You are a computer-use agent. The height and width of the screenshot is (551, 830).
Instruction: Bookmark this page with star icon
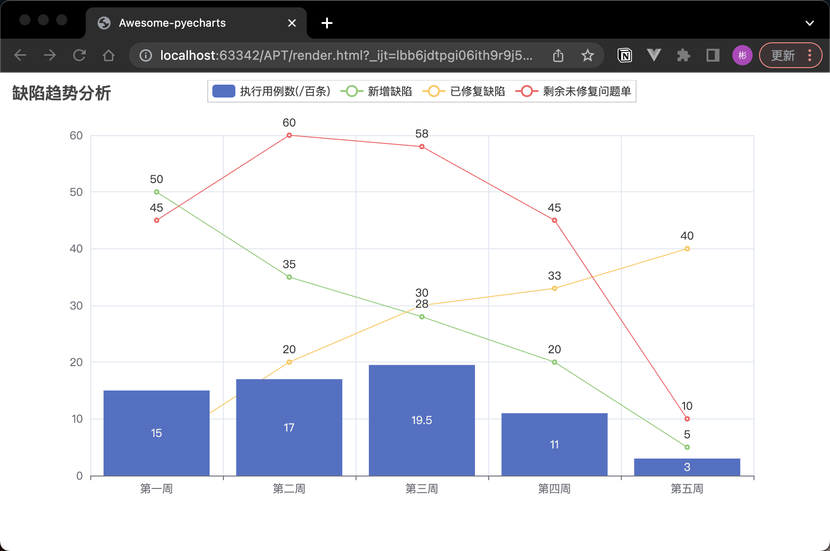click(587, 56)
